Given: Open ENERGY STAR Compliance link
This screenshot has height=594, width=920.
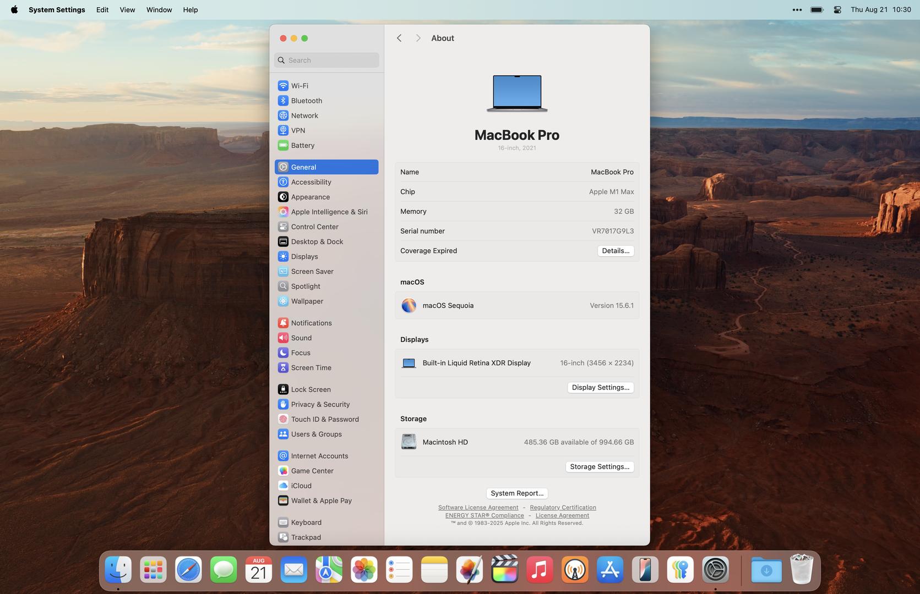Looking at the screenshot, I should (485, 515).
